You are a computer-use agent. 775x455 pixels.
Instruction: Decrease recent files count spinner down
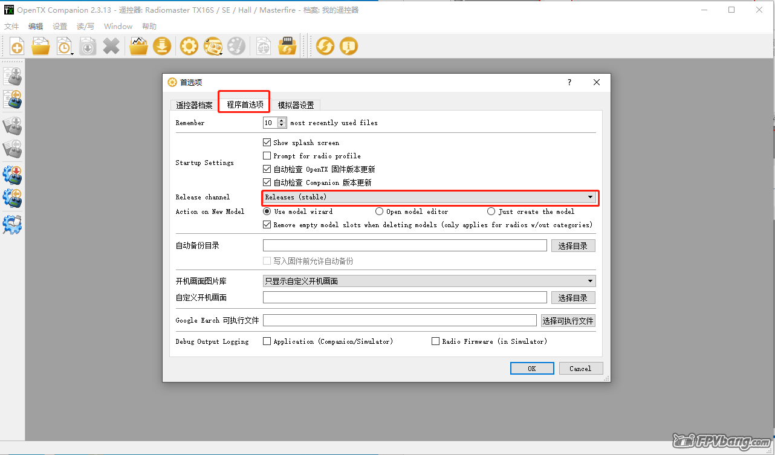[x=282, y=125]
